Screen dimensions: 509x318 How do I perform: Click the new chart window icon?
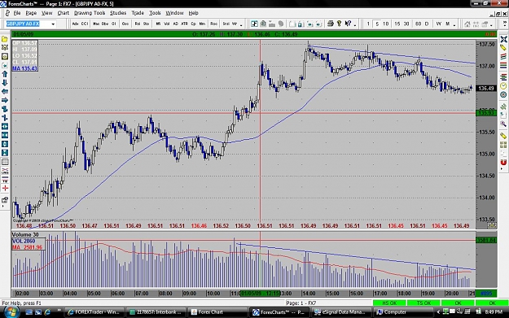254,24
